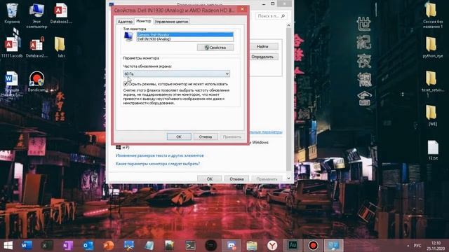Switch to the Адаптер tab
The height and width of the screenshot is (252, 449).
coord(125,22)
